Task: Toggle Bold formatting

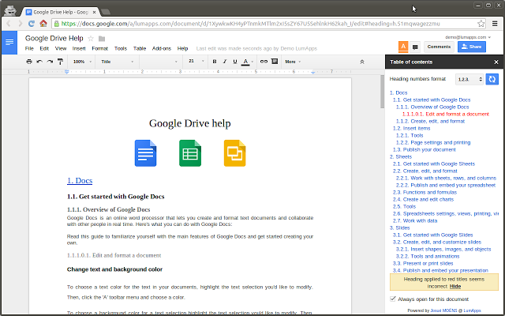Action: [214, 62]
